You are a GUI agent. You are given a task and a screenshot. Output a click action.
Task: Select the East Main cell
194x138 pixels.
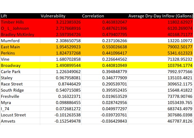click(20, 47)
